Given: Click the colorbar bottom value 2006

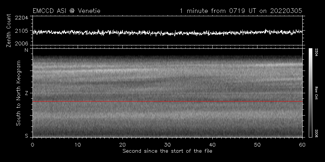Looking at the screenshot, I should [316, 133].
